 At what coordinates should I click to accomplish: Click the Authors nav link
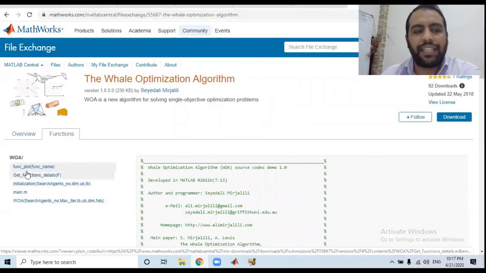[x=76, y=65]
